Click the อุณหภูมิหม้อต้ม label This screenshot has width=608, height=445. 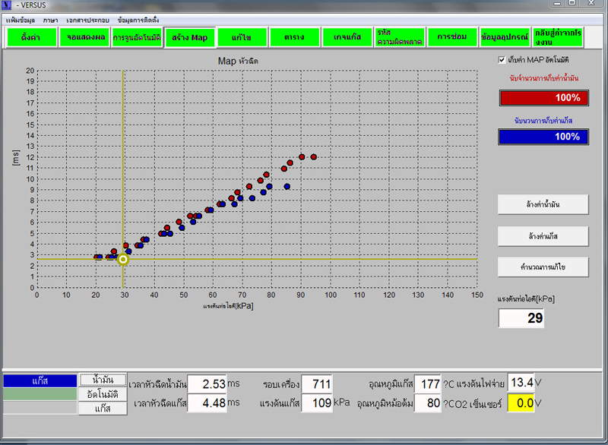[385, 403]
